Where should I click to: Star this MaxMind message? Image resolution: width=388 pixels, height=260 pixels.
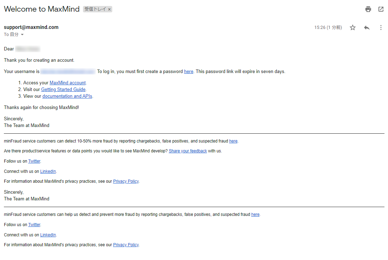pyautogui.click(x=353, y=28)
